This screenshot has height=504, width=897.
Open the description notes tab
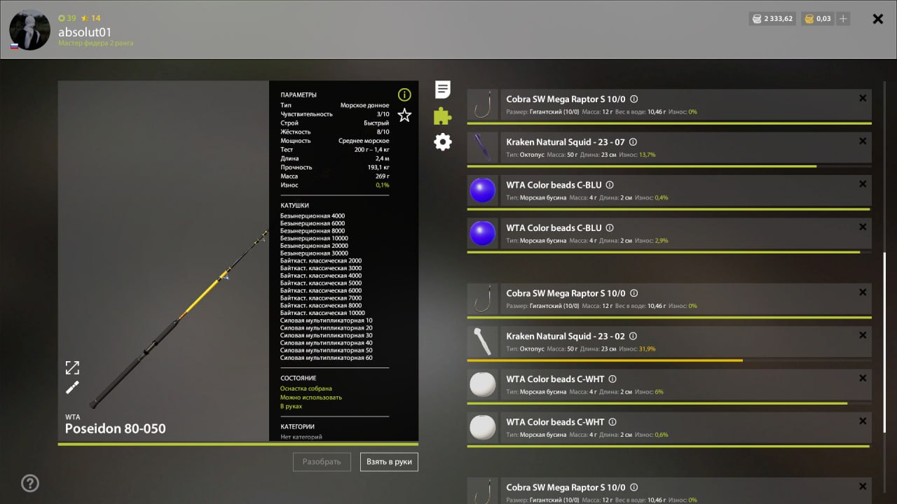click(443, 90)
